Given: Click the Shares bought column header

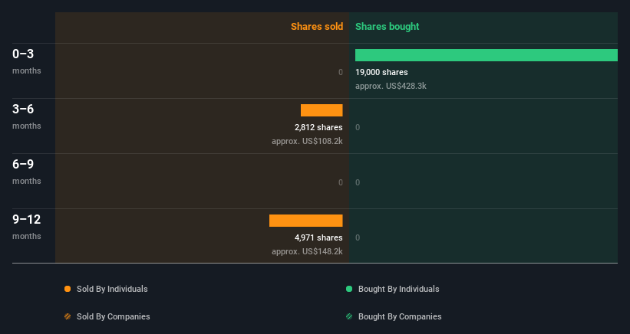Looking at the screenshot, I should [x=388, y=27].
